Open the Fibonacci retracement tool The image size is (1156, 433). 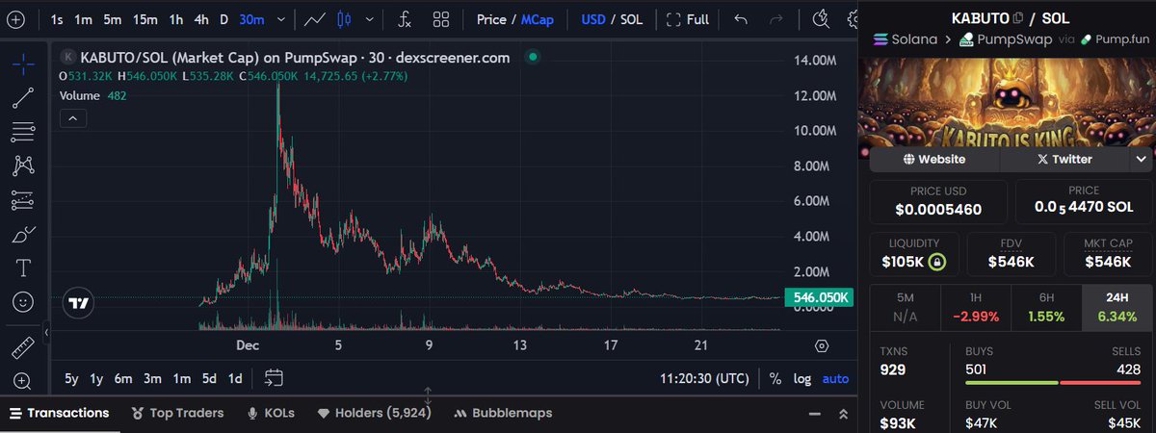(x=23, y=132)
